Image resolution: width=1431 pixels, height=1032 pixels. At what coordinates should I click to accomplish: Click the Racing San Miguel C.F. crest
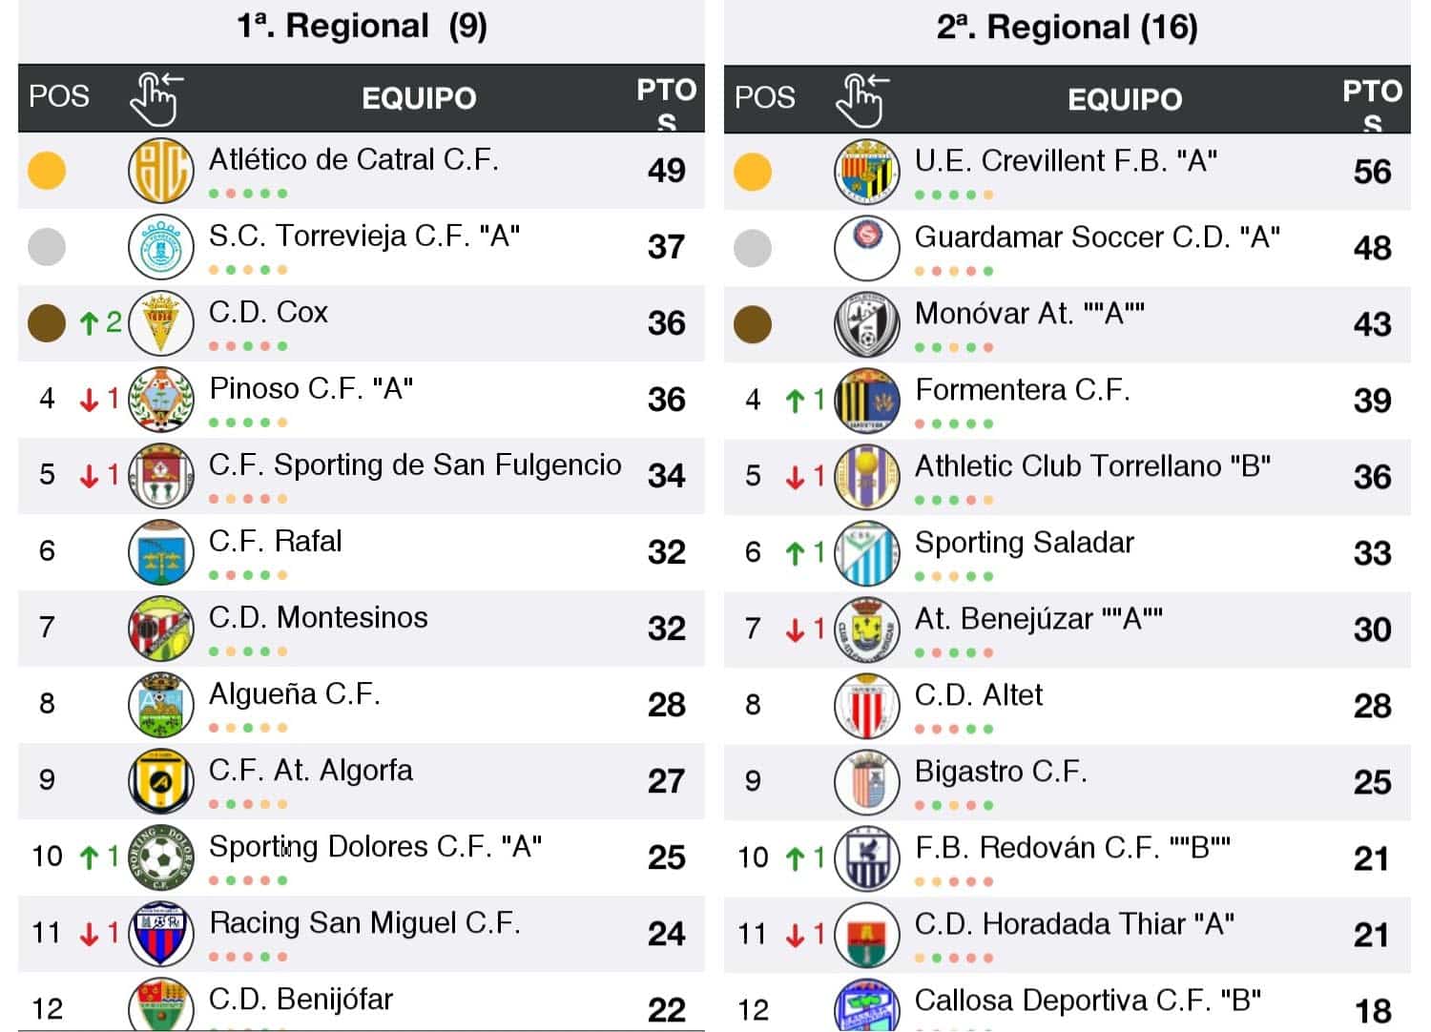tap(160, 934)
